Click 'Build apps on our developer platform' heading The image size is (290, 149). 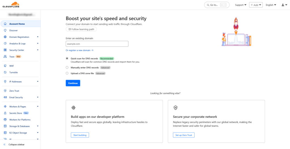pyautogui.click(x=97, y=117)
